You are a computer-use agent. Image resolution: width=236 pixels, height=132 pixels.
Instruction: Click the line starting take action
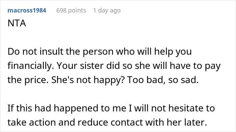pos(107,122)
